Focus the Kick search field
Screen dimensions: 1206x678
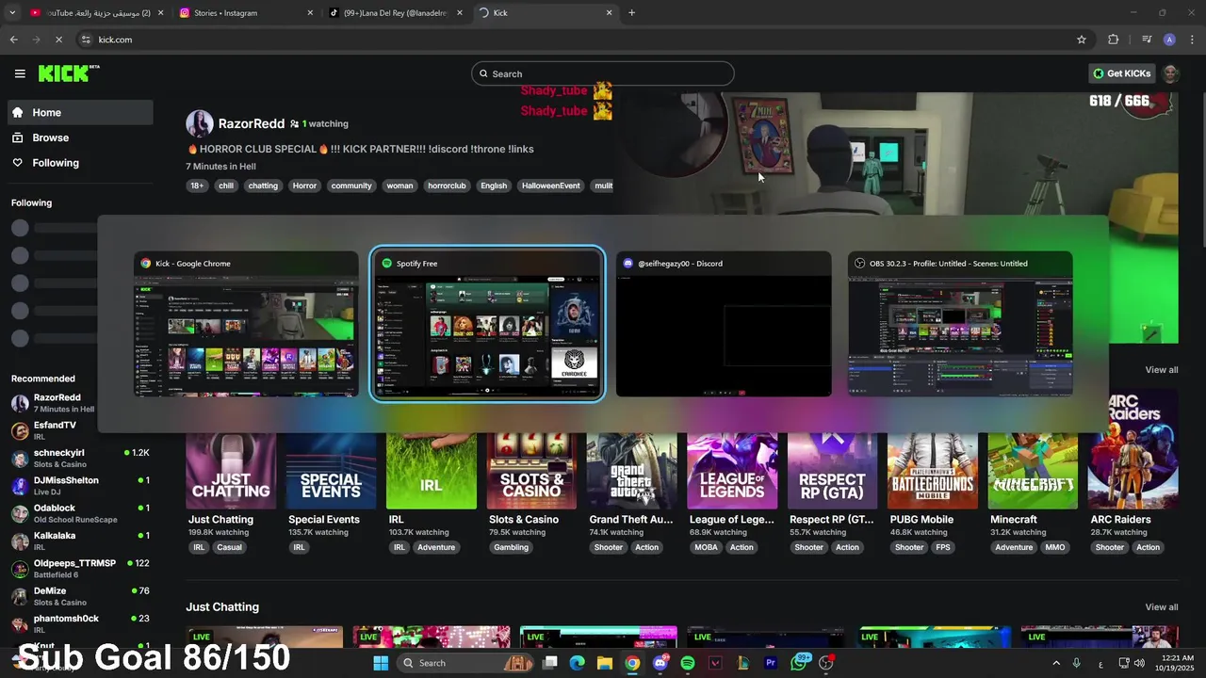click(x=603, y=73)
